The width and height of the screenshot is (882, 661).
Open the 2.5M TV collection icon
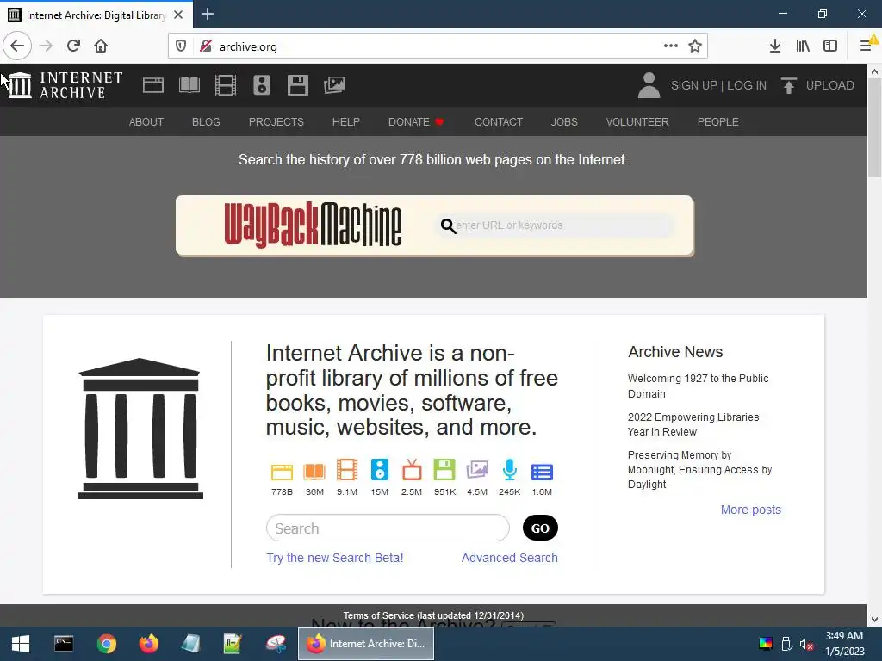[x=412, y=470]
